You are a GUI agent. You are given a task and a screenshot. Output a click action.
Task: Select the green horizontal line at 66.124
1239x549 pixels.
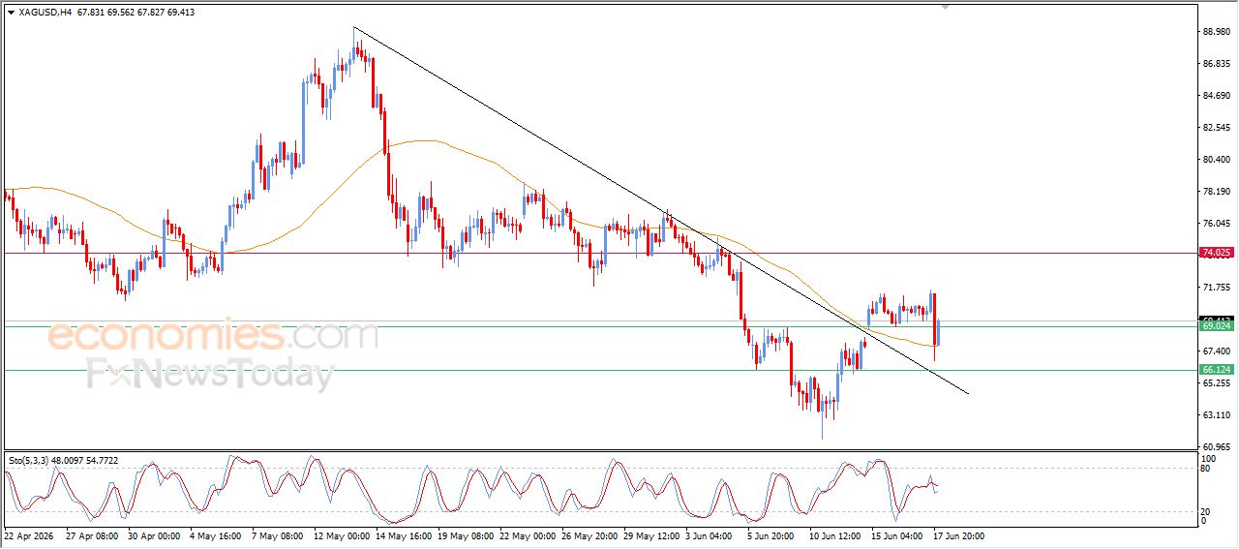(x=598, y=370)
